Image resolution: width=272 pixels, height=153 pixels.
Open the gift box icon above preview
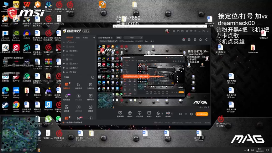coord(184,39)
